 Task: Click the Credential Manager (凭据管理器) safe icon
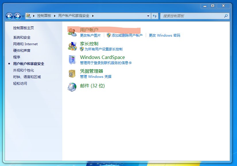(72, 74)
